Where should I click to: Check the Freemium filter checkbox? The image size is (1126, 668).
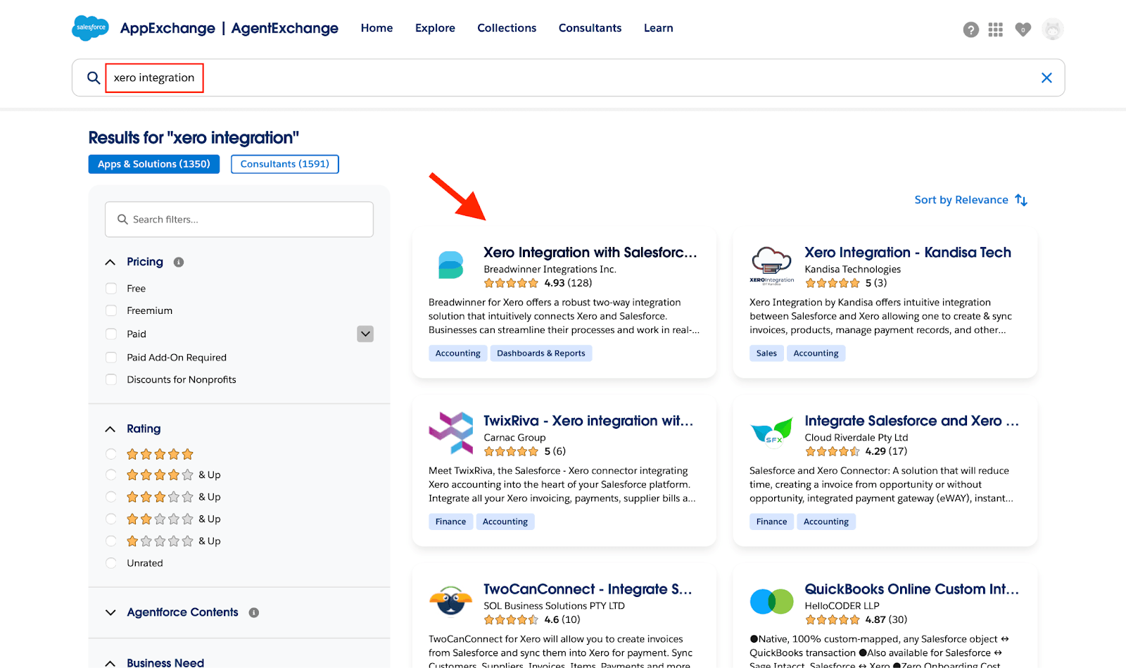111,310
